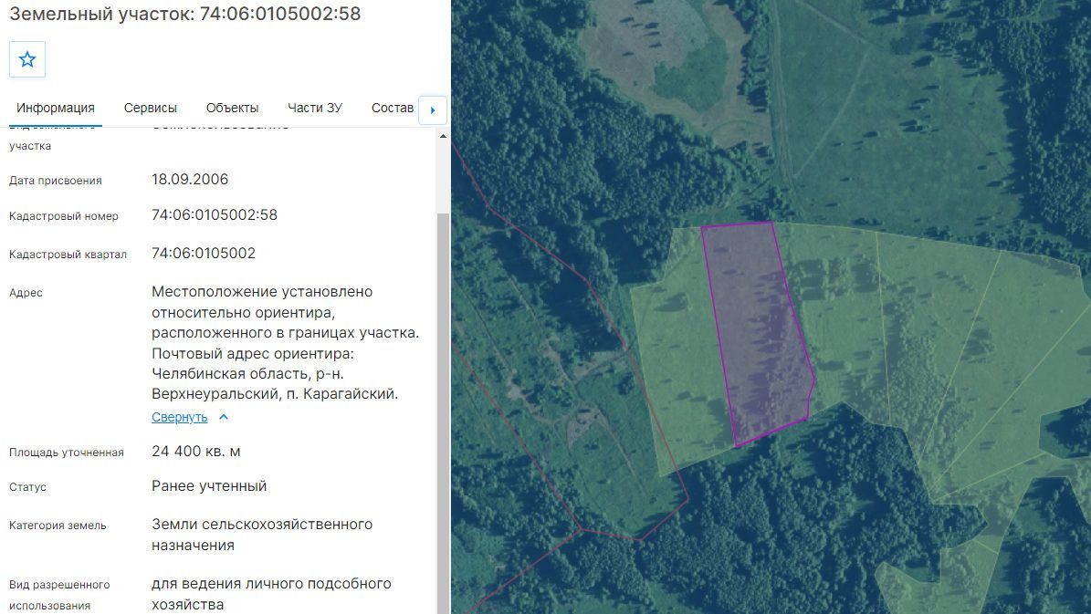Select the Части ЗУ tab

(315, 108)
